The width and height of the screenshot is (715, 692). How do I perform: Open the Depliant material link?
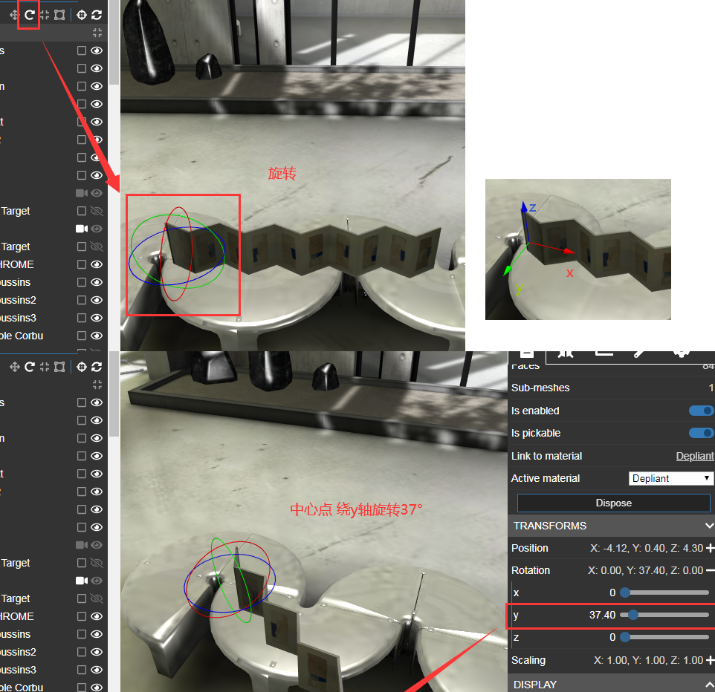[694, 456]
